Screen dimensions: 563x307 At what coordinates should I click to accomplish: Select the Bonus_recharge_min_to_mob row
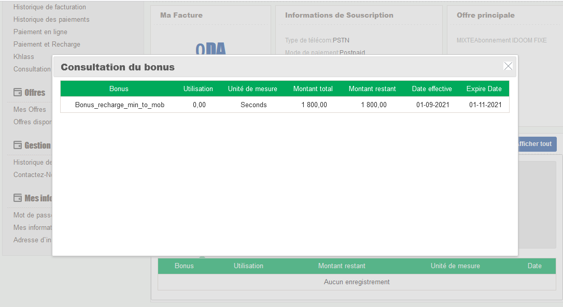tap(120, 105)
